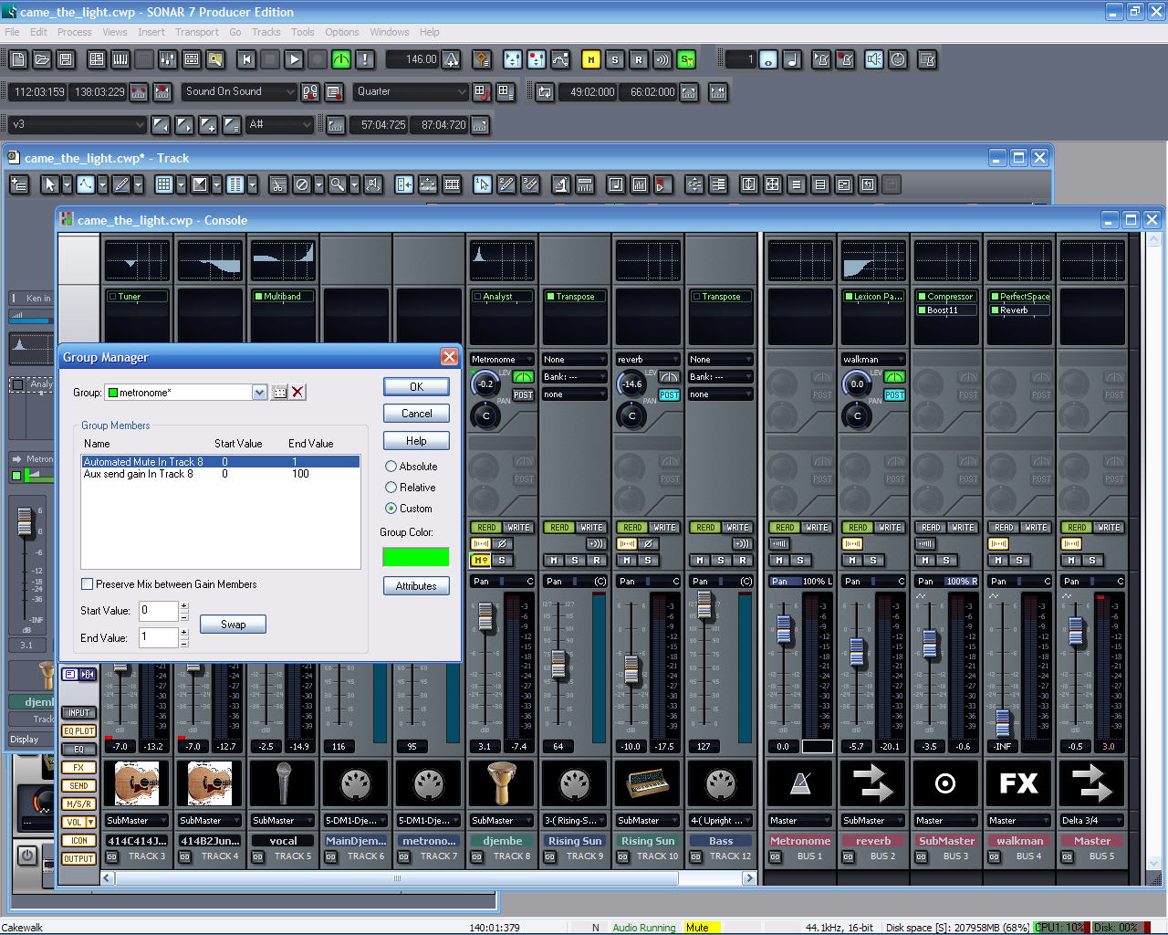Enable Preserve Mix between Gain Members

pyautogui.click(x=88, y=584)
